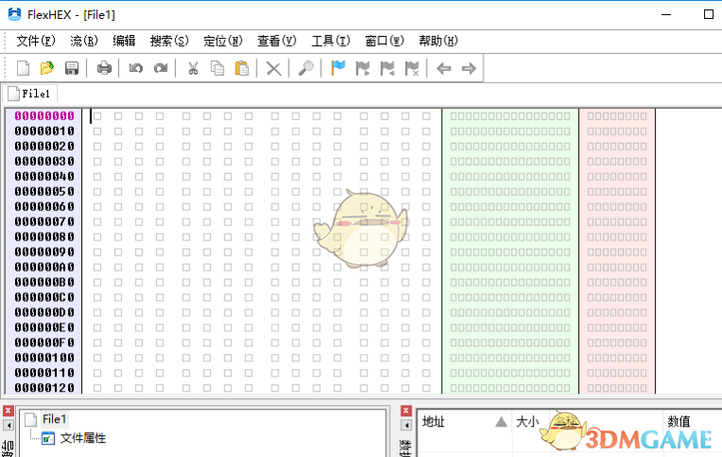Go to next bookmark flag icon

point(362,68)
